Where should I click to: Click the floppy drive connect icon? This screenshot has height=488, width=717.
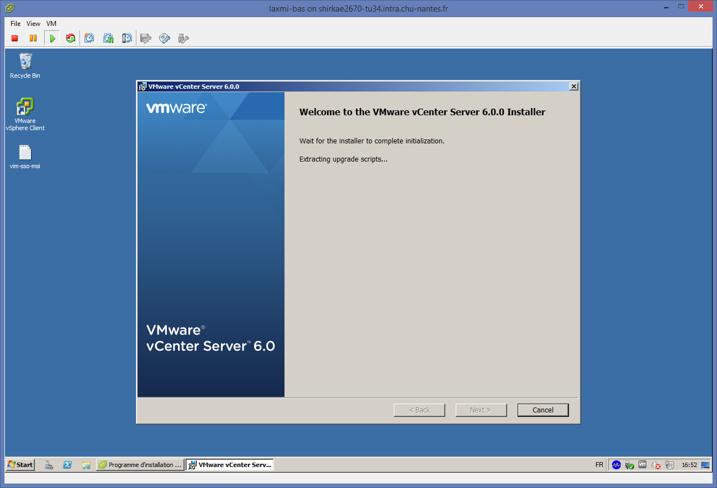(x=146, y=38)
